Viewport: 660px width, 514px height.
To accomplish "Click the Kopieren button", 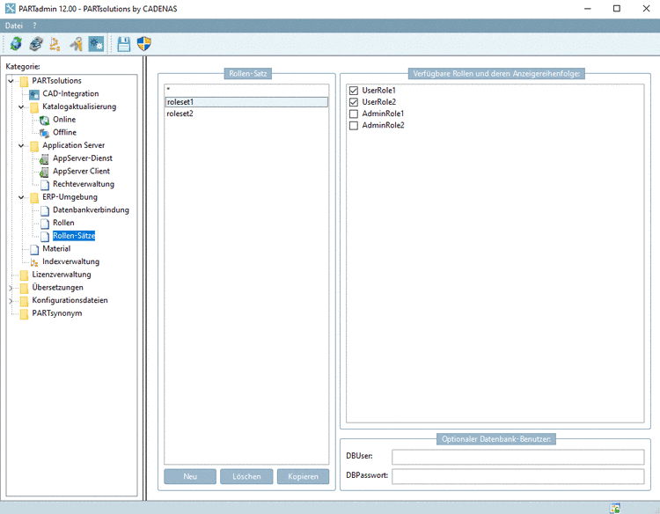I will [x=303, y=476].
